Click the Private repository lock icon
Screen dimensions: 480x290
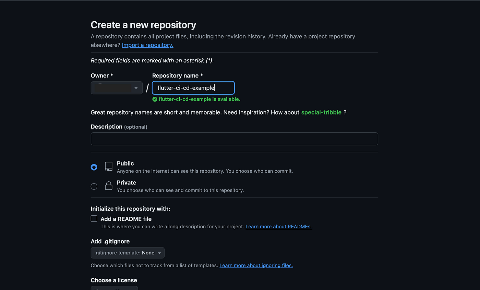(109, 186)
